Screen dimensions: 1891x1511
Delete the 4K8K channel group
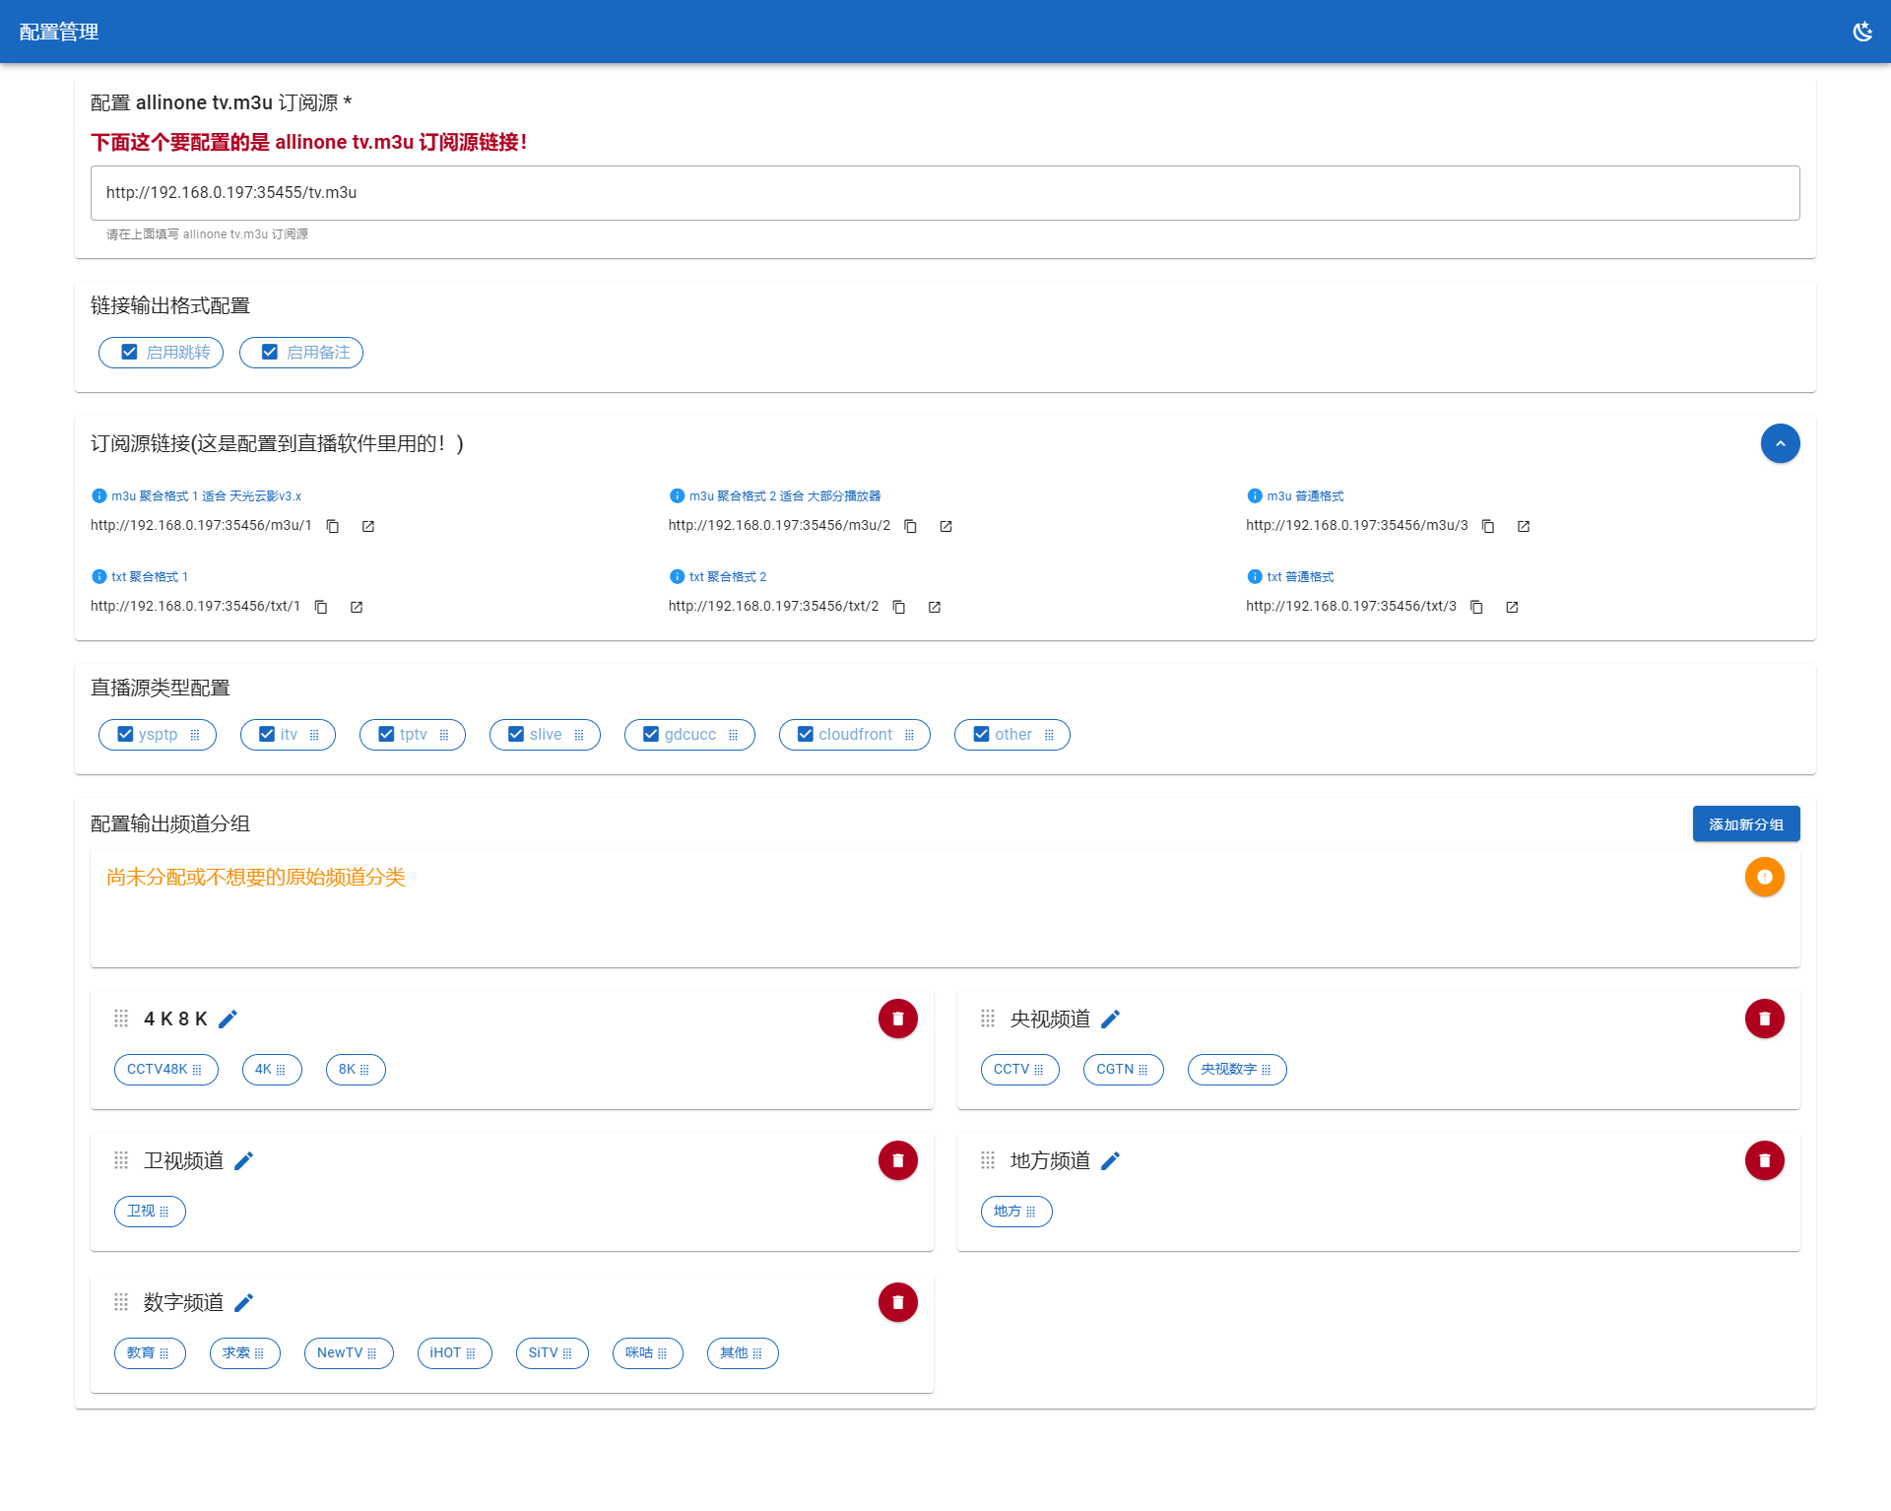pyautogui.click(x=897, y=1018)
